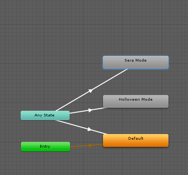
Task: Select the orange Entry to Default transition arrow
Action: 90,145
